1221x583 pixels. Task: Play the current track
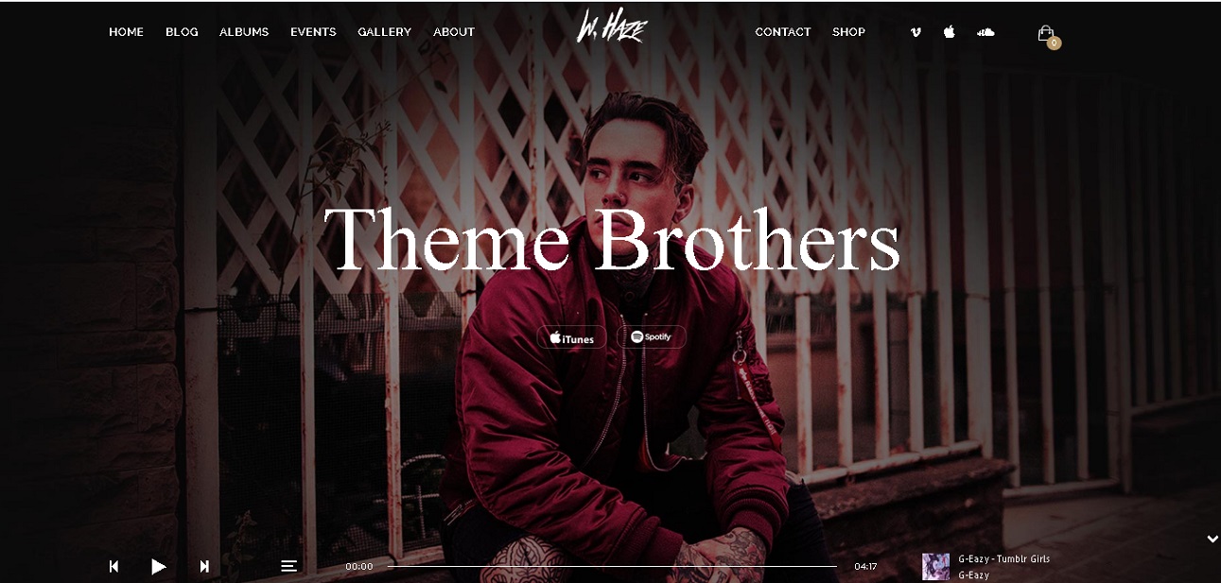click(x=159, y=566)
